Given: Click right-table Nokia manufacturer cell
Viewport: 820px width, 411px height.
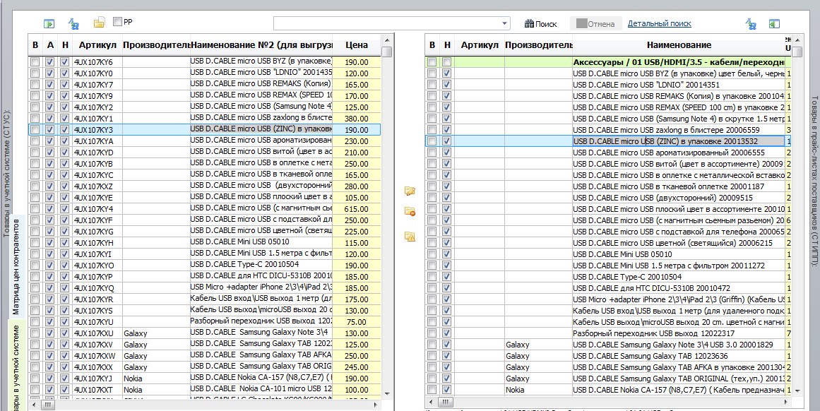Looking at the screenshot, I should 539,390.
